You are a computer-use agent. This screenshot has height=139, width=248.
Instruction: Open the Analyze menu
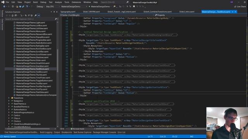pos(59,2)
